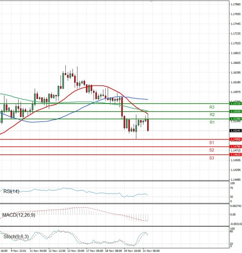The width and height of the screenshot is (242, 253).
Task: Click the RSI(14) indicator label
Action: [10, 192]
